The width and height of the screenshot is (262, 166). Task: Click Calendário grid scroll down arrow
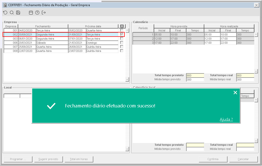point(256,71)
